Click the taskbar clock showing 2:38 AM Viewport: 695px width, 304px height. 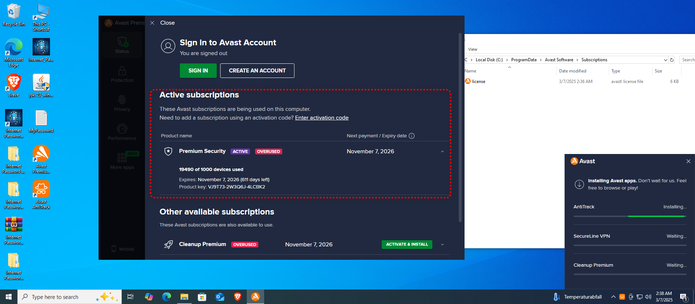[664, 297]
